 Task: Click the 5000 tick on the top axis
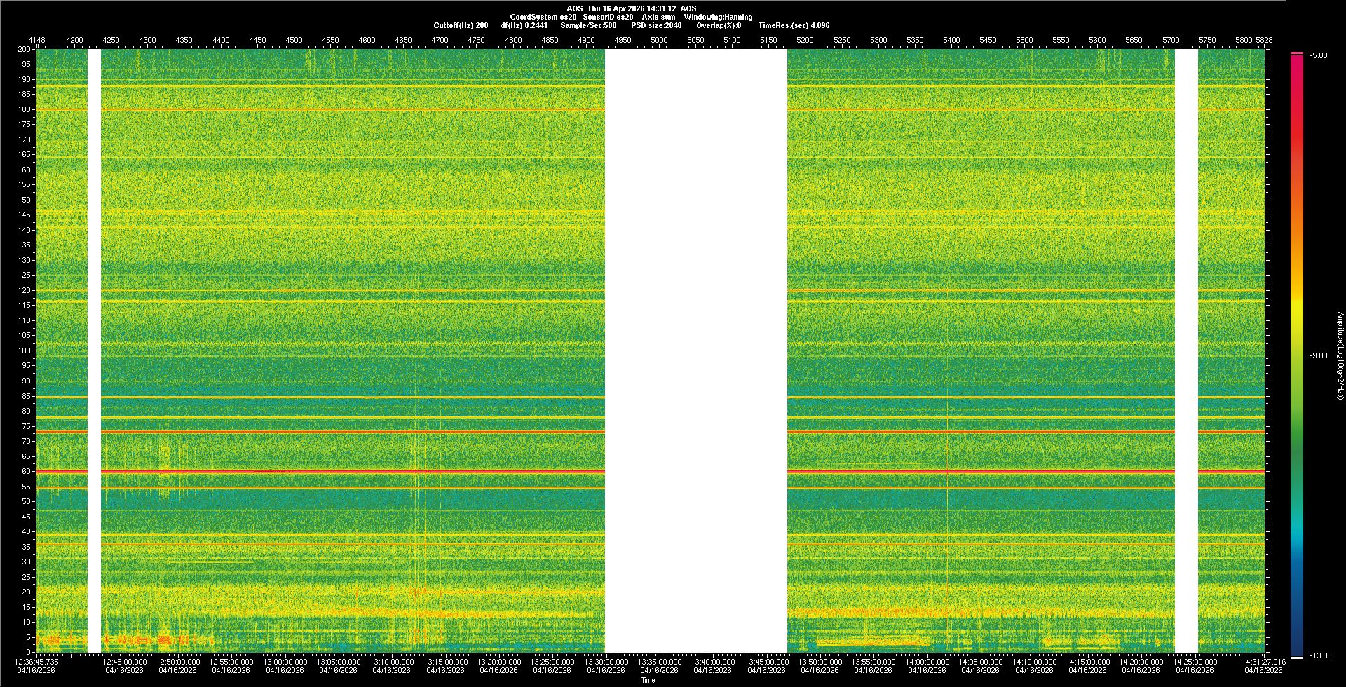pyautogui.click(x=659, y=40)
